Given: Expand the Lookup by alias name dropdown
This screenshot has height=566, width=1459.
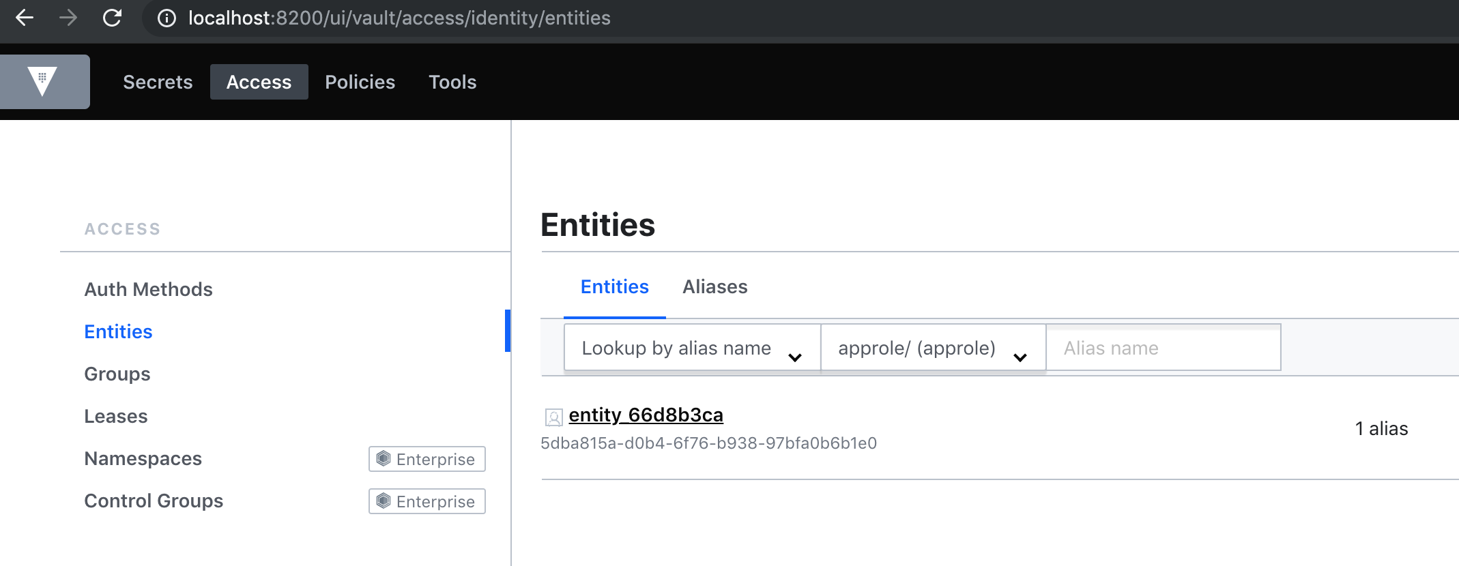Looking at the screenshot, I should point(692,348).
